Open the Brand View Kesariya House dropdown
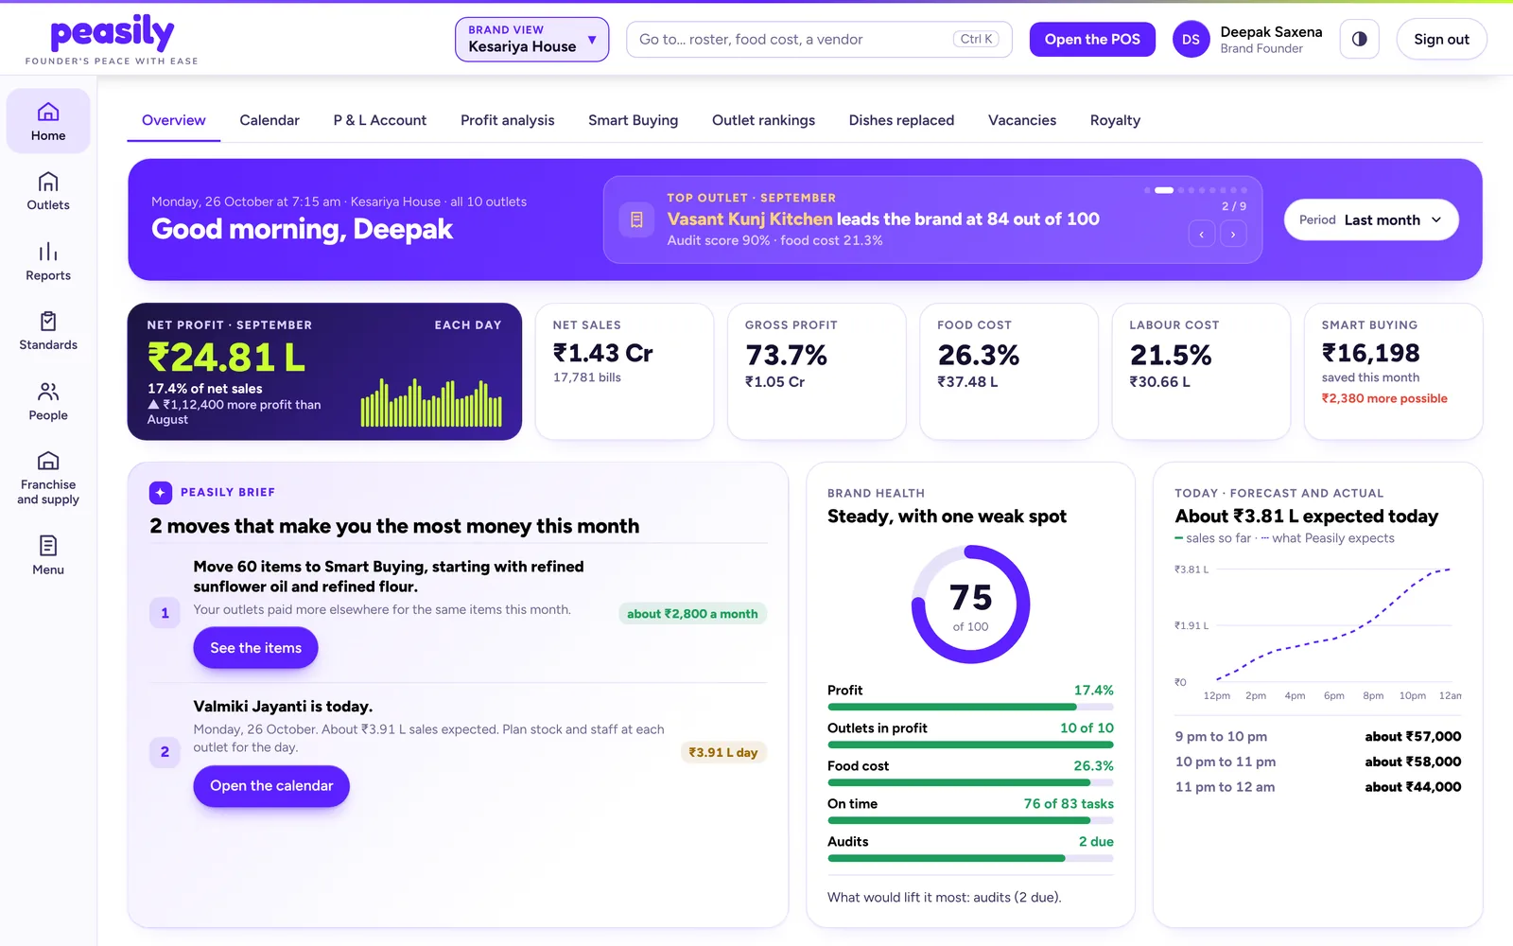 click(531, 40)
